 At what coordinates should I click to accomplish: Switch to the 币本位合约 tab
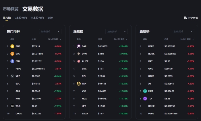coord(37,18)
